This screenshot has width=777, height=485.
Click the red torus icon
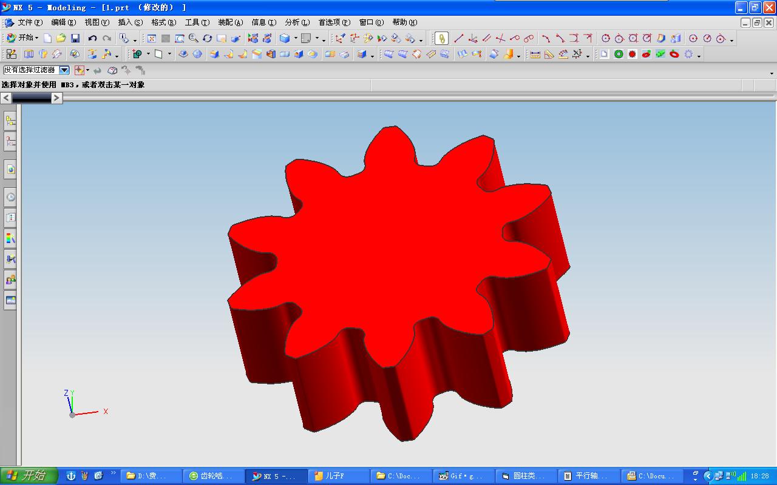pyautogui.click(x=674, y=54)
